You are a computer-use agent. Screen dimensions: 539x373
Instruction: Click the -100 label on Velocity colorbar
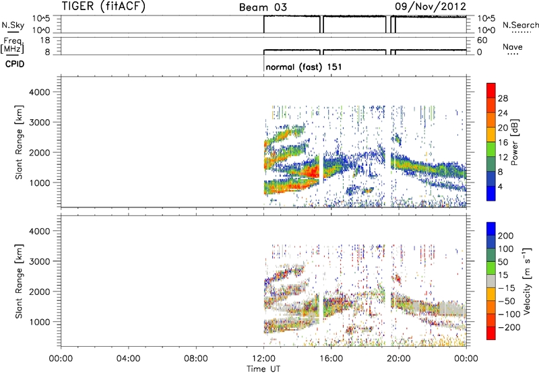509,314
